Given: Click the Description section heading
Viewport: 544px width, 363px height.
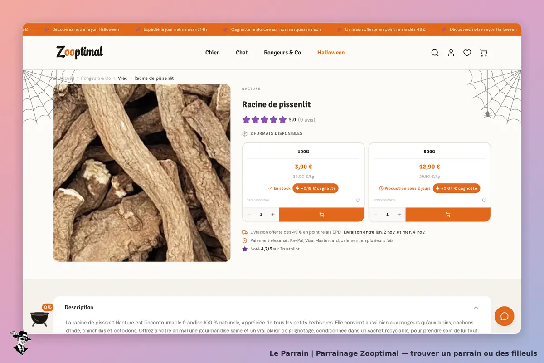Looking at the screenshot, I should pyautogui.click(x=79, y=307).
